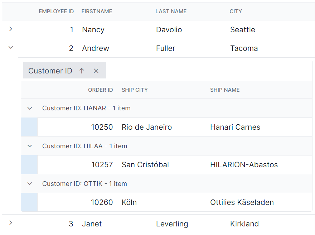Sort by the Employee ID column header
The image size is (315, 235).
[56, 11]
